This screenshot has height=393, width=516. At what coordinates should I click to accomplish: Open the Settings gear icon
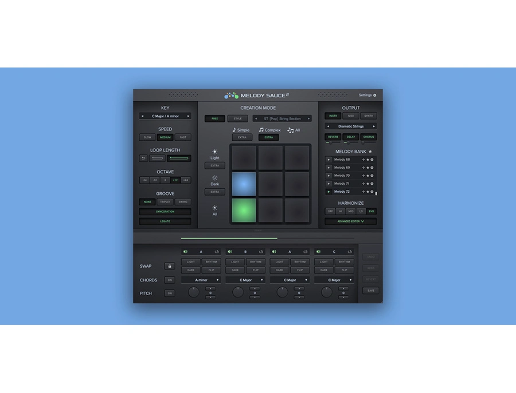[375, 96]
